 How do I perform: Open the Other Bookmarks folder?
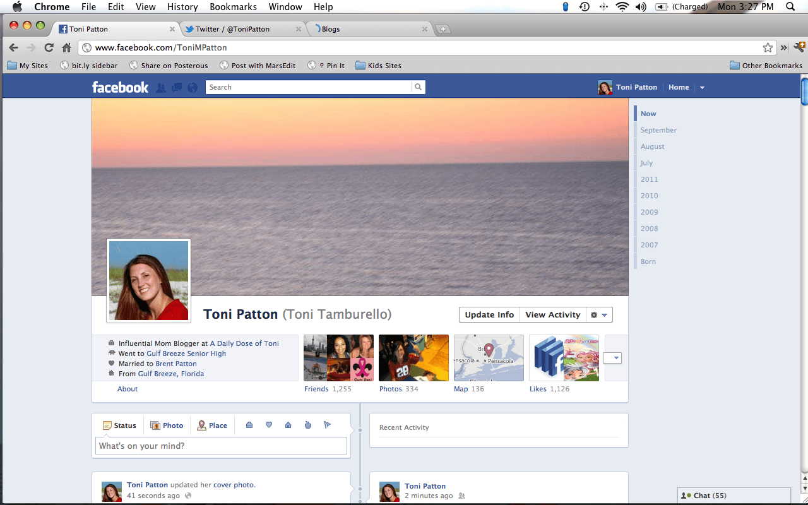[x=766, y=65]
